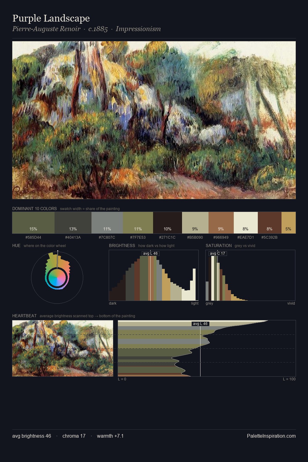
Task: Select the 13% swatch colored #40413A
Action: [73, 223]
